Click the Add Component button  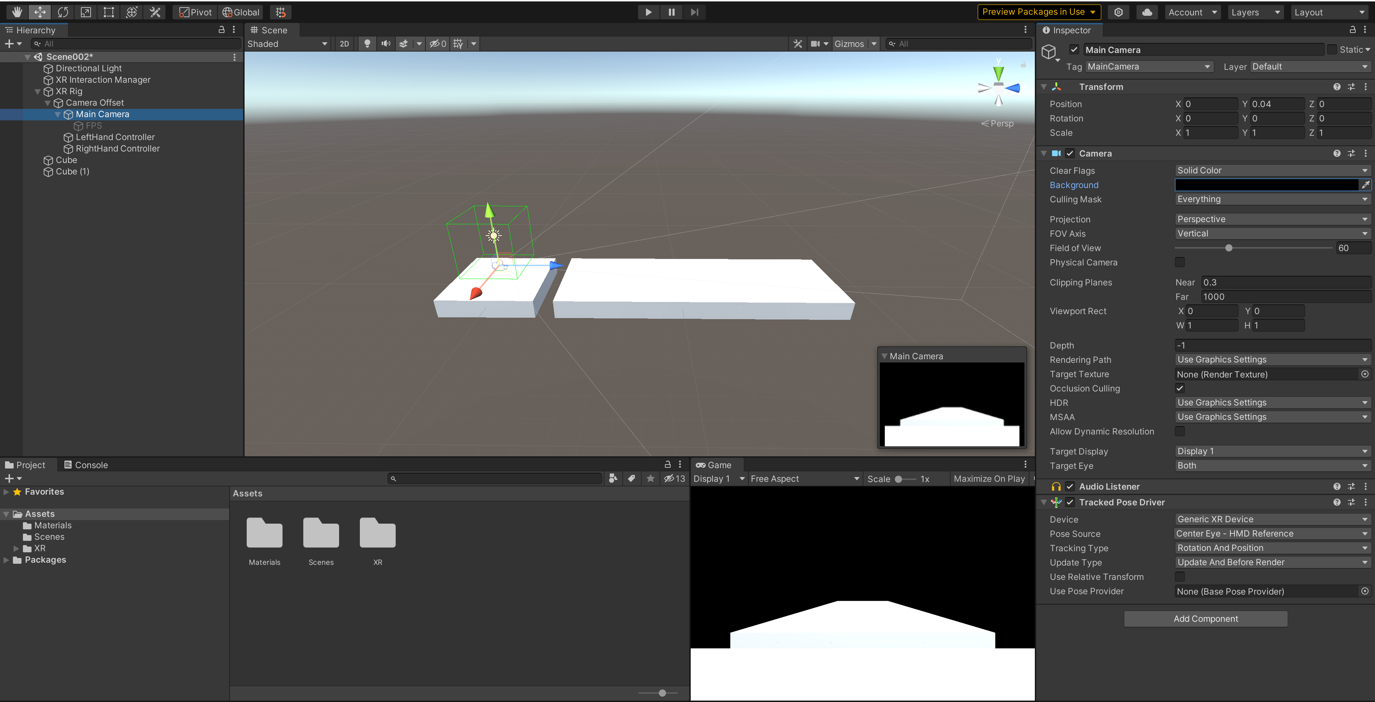1205,618
